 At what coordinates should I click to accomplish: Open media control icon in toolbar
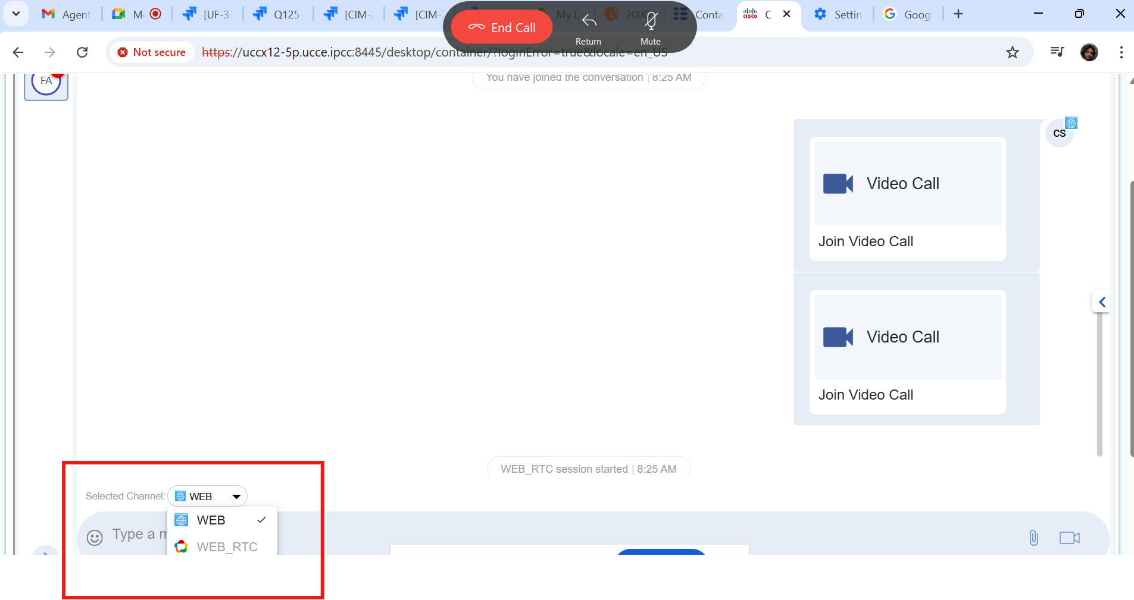point(1057,52)
